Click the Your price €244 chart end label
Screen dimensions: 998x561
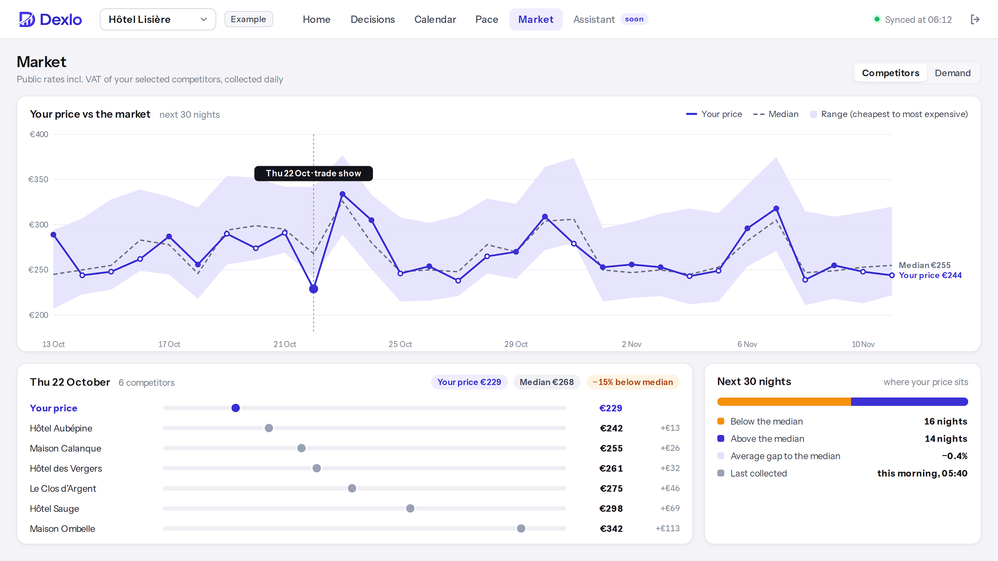pos(930,275)
